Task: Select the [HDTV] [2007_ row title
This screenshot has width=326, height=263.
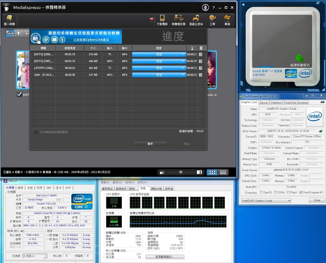Action: pyautogui.click(x=44, y=61)
